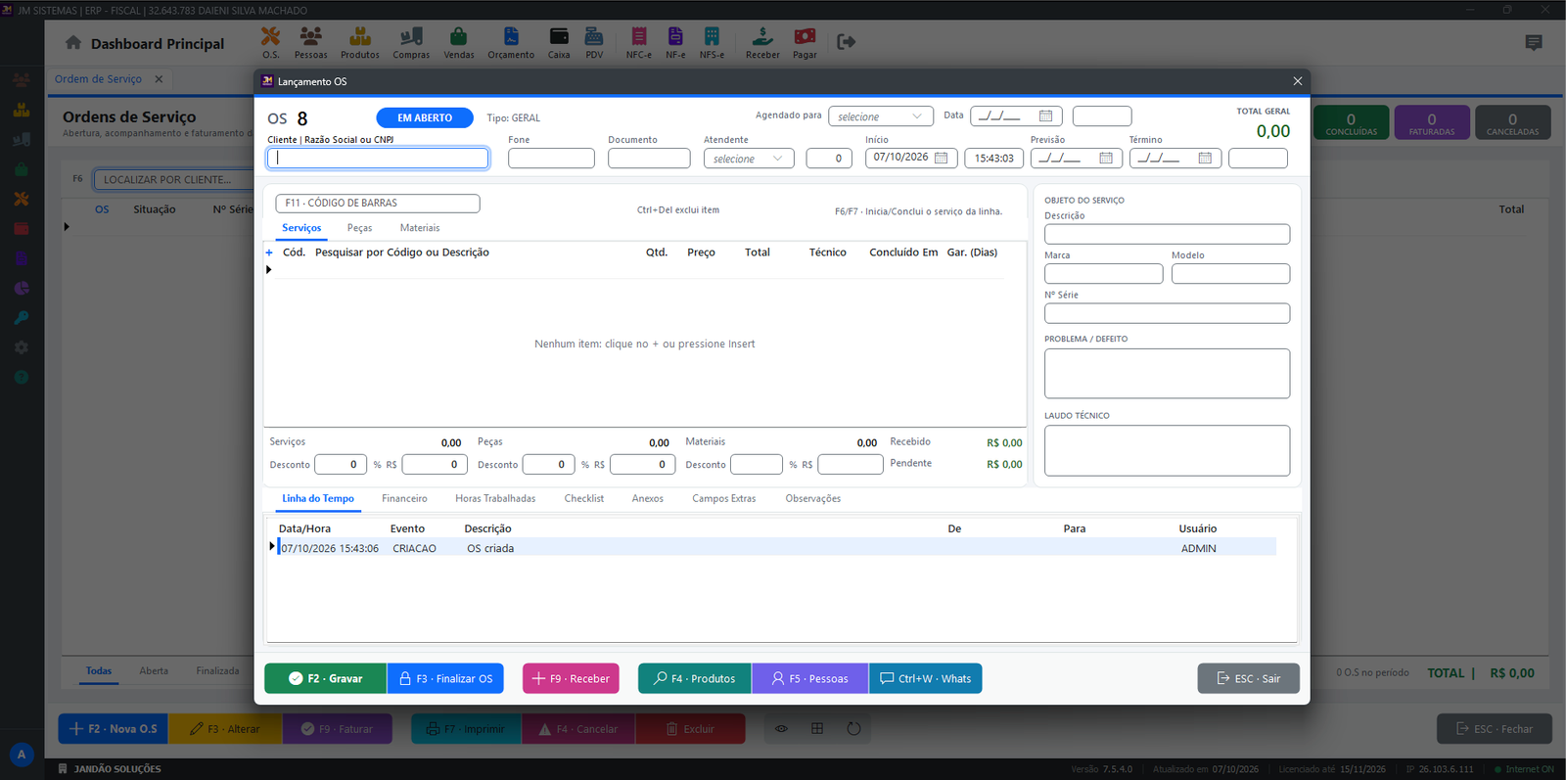Open the Observações tab

click(x=813, y=499)
